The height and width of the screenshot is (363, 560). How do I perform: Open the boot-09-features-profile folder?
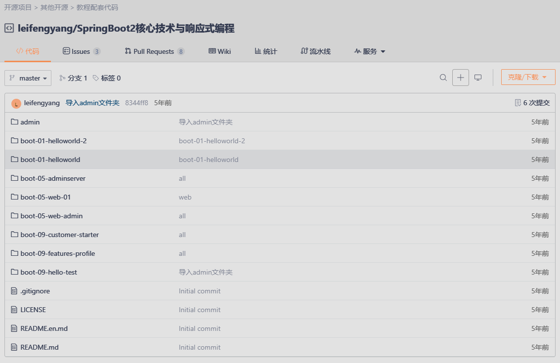(x=58, y=253)
